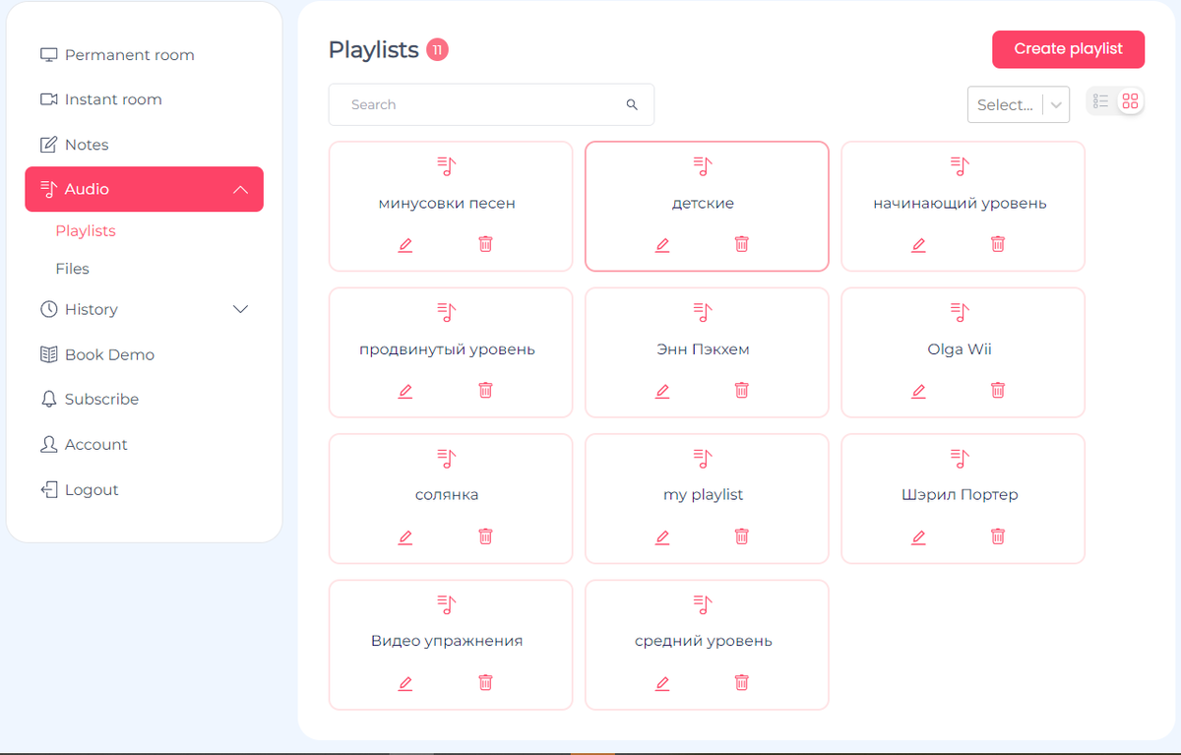Switch to list view layout

pos(1101,101)
